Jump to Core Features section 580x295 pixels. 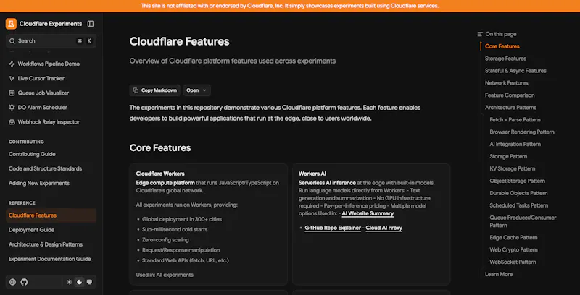[x=502, y=46]
